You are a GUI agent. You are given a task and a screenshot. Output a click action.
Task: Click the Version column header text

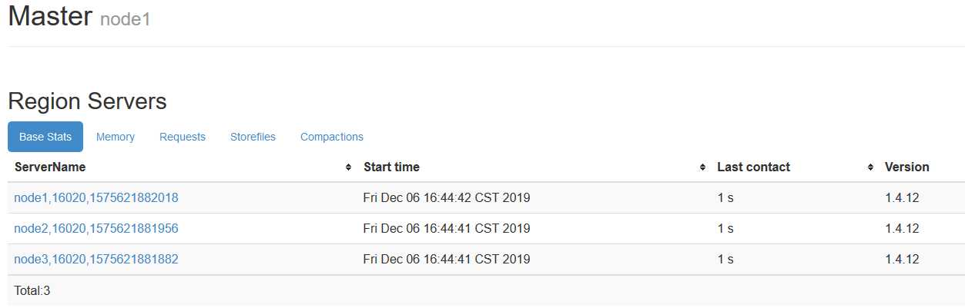point(906,167)
